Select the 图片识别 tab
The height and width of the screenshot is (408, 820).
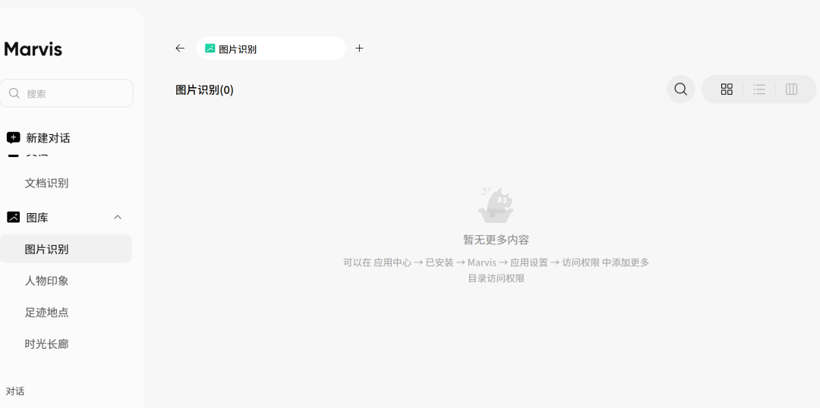click(x=271, y=49)
